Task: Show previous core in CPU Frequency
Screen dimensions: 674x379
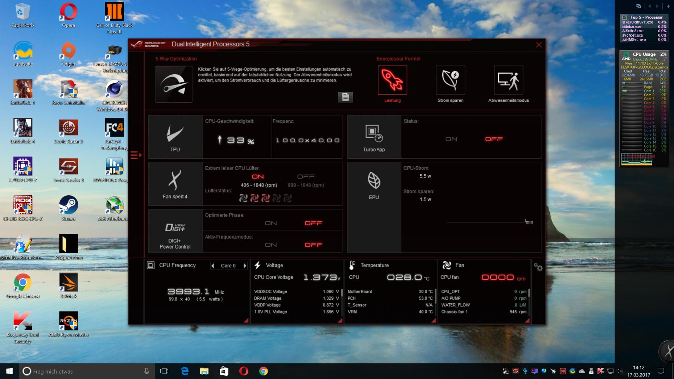Action: point(213,266)
